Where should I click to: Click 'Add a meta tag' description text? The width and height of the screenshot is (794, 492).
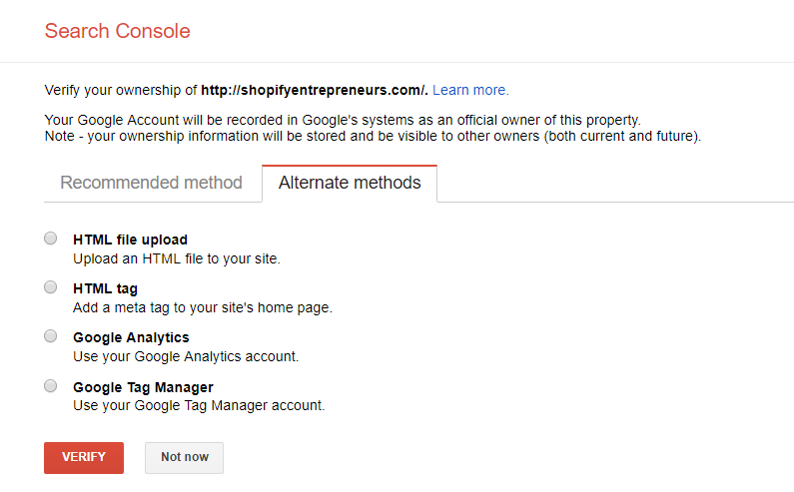[203, 307]
